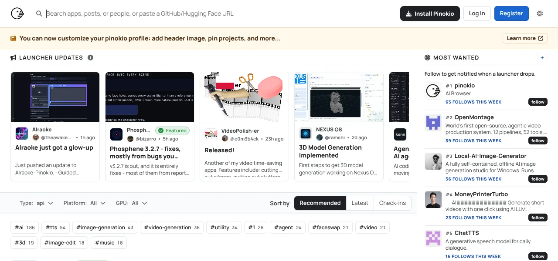Open Local-AI-Image-Generator avatar

coord(433,161)
